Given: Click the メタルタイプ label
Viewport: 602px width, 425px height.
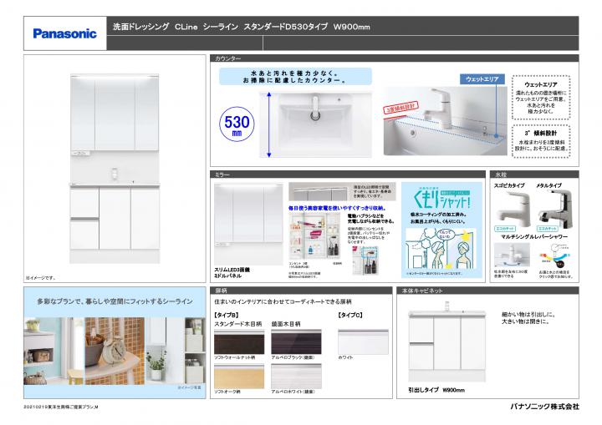Looking at the screenshot, I should (x=549, y=185).
